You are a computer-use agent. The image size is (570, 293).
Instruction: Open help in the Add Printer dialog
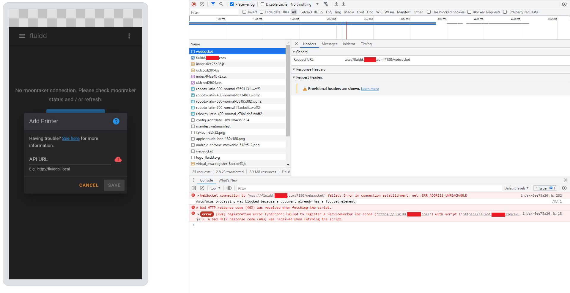(116, 121)
